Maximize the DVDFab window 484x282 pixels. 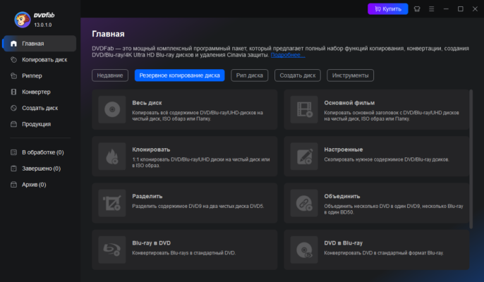tap(461, 9)
